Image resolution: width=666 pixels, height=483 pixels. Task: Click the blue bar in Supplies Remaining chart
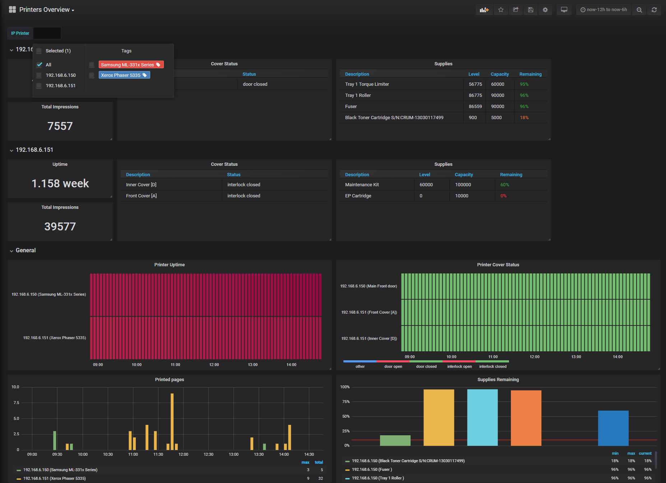pyautogui.click(x=613, y=428)
